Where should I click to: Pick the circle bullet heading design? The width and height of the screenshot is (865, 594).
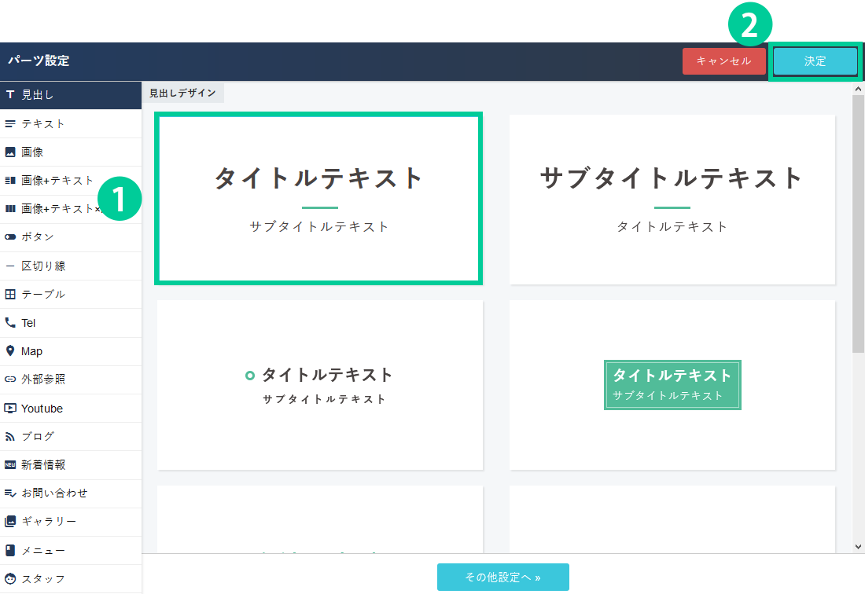point(320,385)
